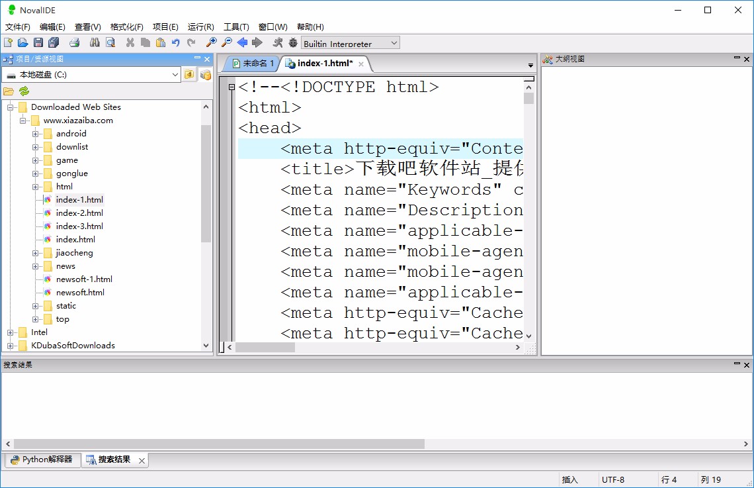Click the database-folder icon beside drive selector

205,75
